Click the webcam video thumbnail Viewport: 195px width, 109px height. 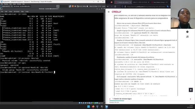coord(183,14)
